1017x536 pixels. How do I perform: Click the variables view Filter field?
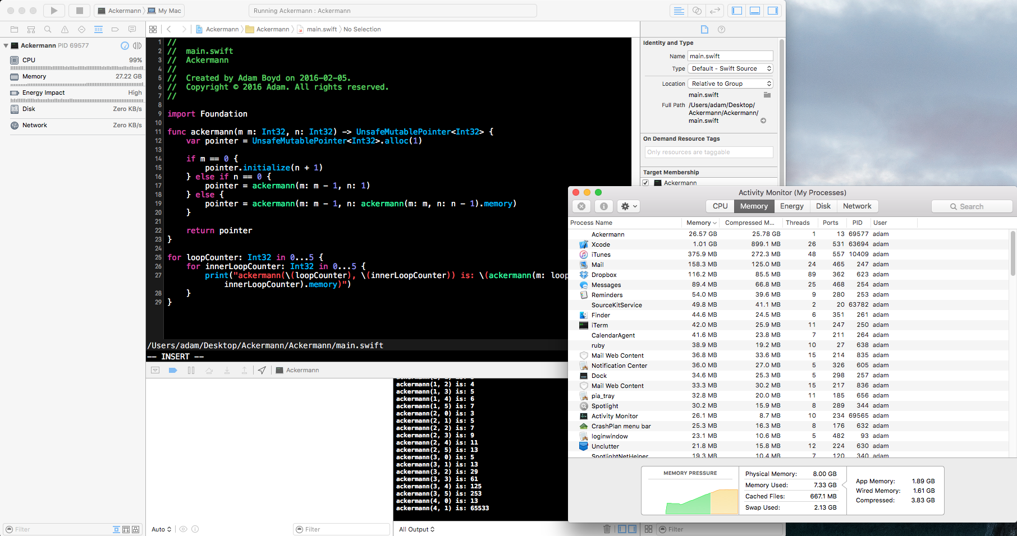pos(341,529)
